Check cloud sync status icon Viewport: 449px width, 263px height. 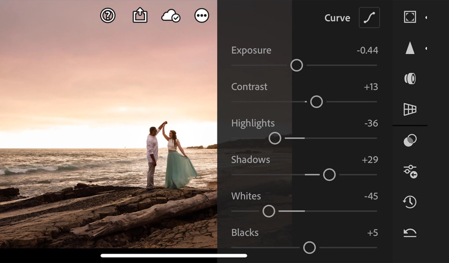point(171,16)
